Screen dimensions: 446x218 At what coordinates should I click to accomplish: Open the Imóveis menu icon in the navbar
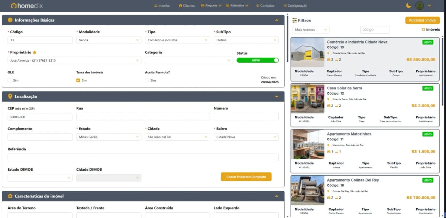click(156, 6)
